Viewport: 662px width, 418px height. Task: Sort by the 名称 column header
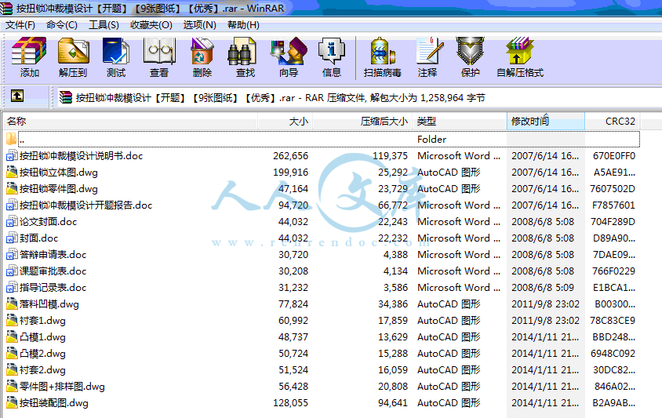(x=130, y=122)
